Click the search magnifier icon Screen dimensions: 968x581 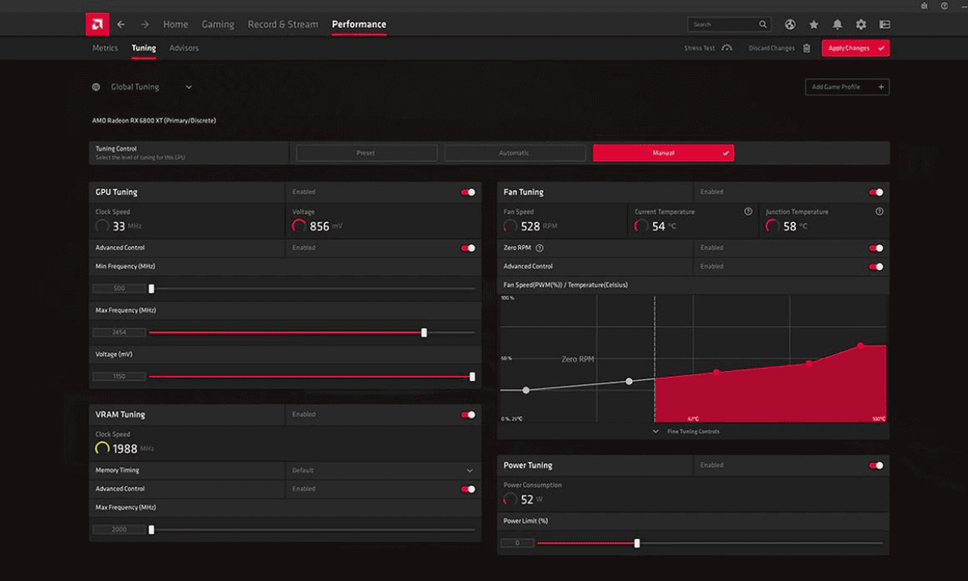click(x=761, y=24)
